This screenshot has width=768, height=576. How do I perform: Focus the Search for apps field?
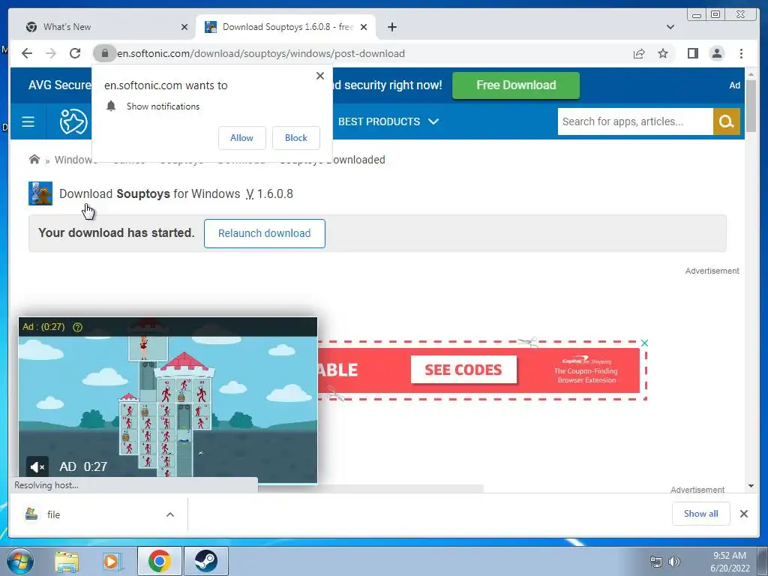click(x=634, y=121)
